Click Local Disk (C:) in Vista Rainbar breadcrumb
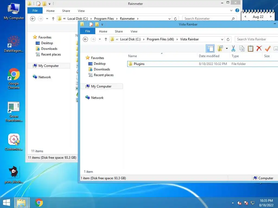Screen dimensions: 278x208 [130, 39]
